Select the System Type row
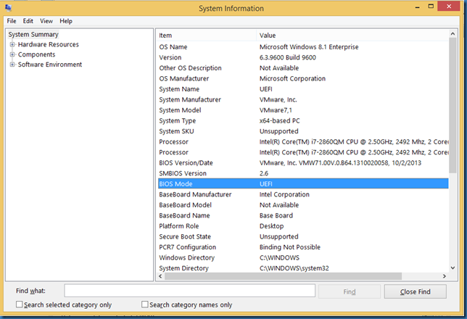Viewport: 467px width, 319px height. tap(303, 120)
